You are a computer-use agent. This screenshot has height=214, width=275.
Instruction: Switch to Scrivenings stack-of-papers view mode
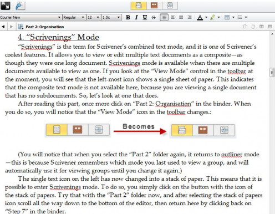[139, 6]
